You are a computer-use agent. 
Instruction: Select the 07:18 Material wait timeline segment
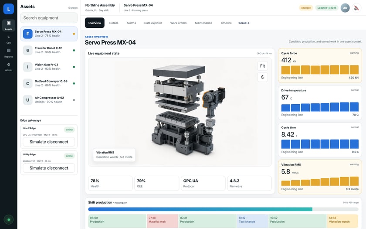pos(162,221)
